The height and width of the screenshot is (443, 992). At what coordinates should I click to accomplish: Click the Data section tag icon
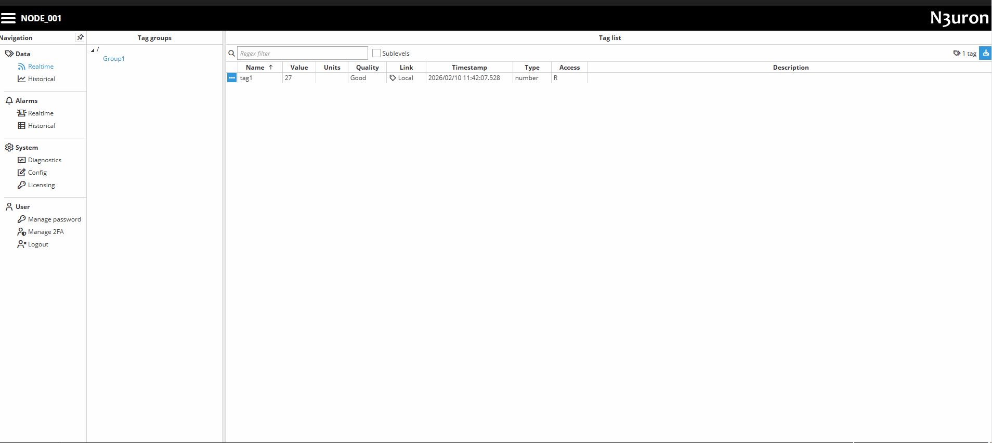9,54
